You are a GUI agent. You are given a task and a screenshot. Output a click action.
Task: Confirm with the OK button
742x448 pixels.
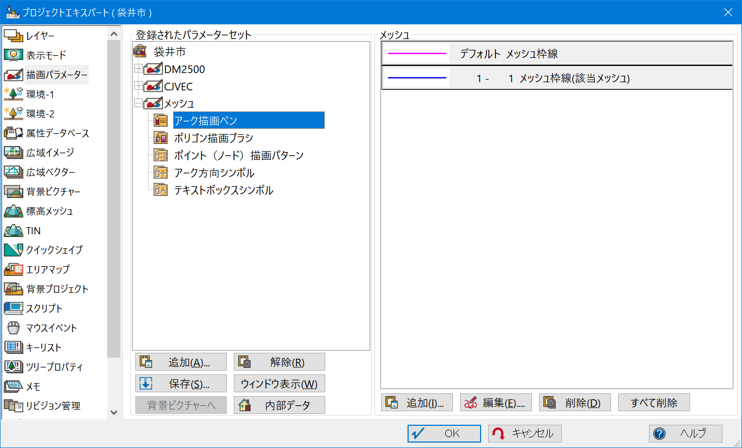pos(444,433)
